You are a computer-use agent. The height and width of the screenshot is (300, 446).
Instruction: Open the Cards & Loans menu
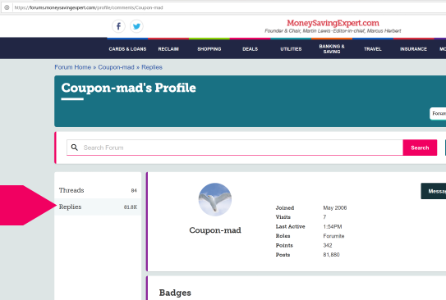pyautogui.click(x=127, y=49)
